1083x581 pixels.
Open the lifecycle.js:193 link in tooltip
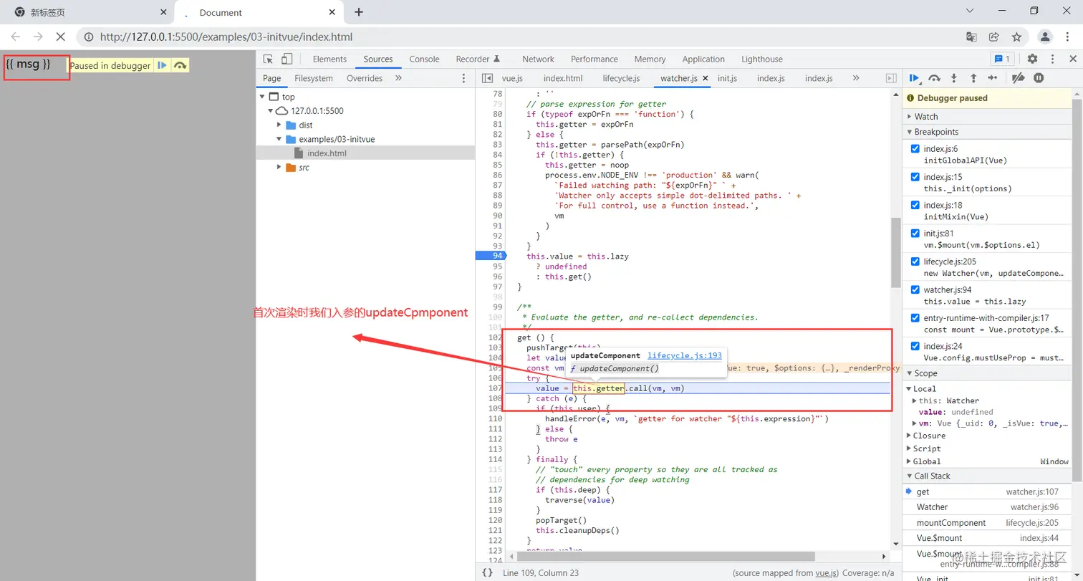[x=685, y=355]
